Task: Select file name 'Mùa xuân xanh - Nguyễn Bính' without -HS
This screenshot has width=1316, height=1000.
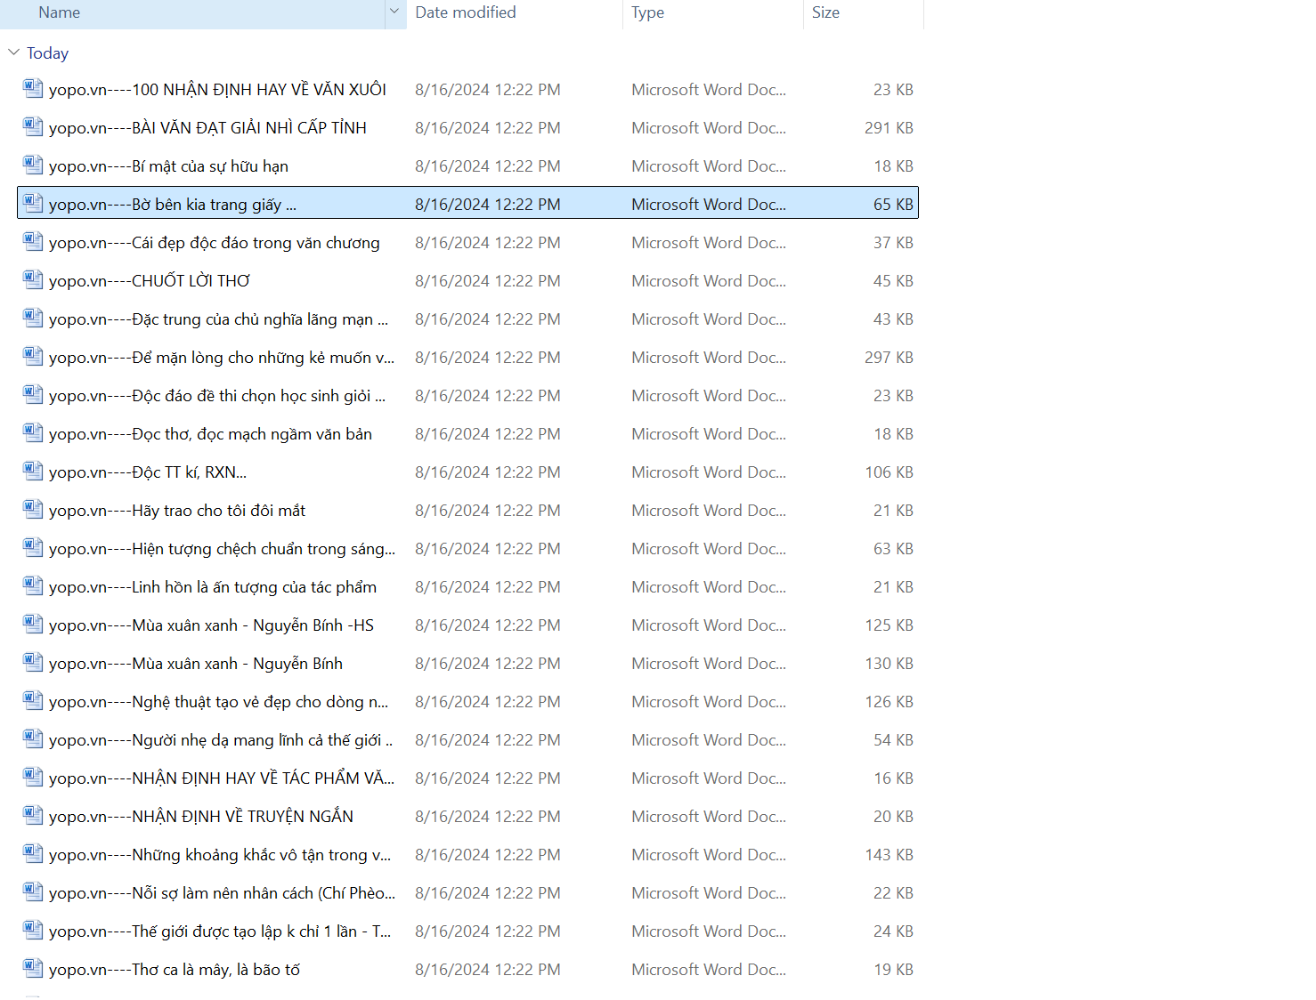Action: [x=196, y=664]
